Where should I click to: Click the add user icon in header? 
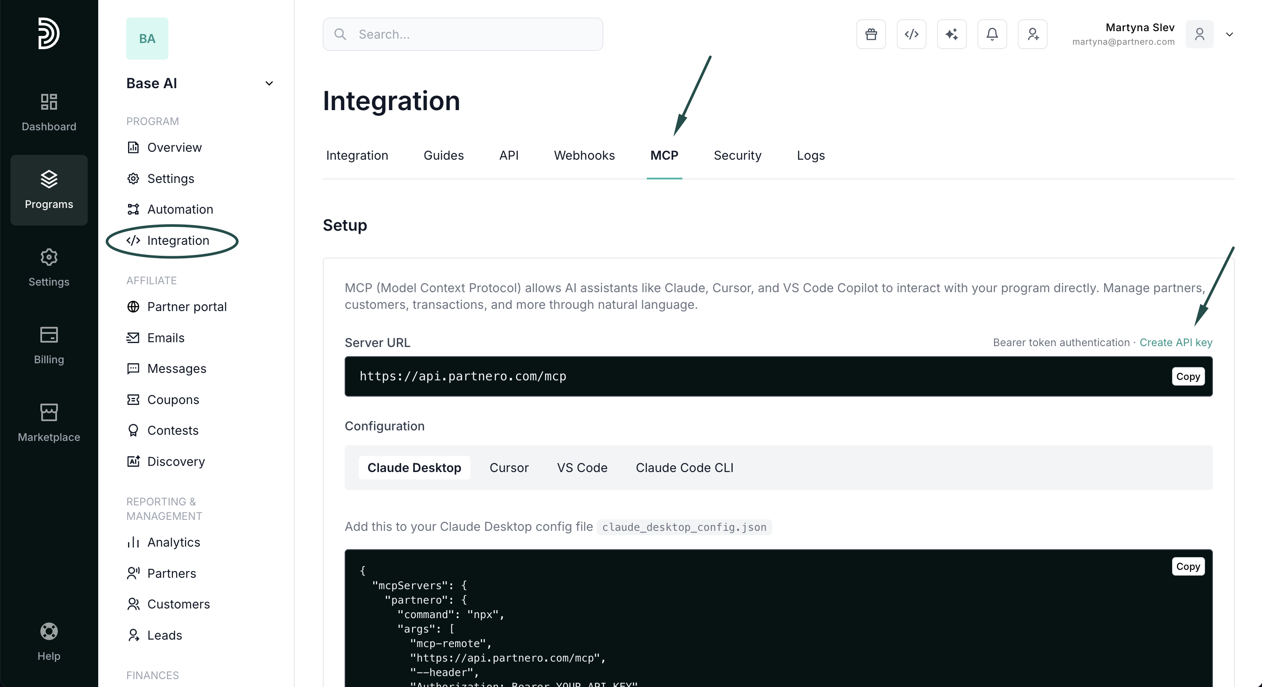pyautogui.click(x=1032, y=34)
